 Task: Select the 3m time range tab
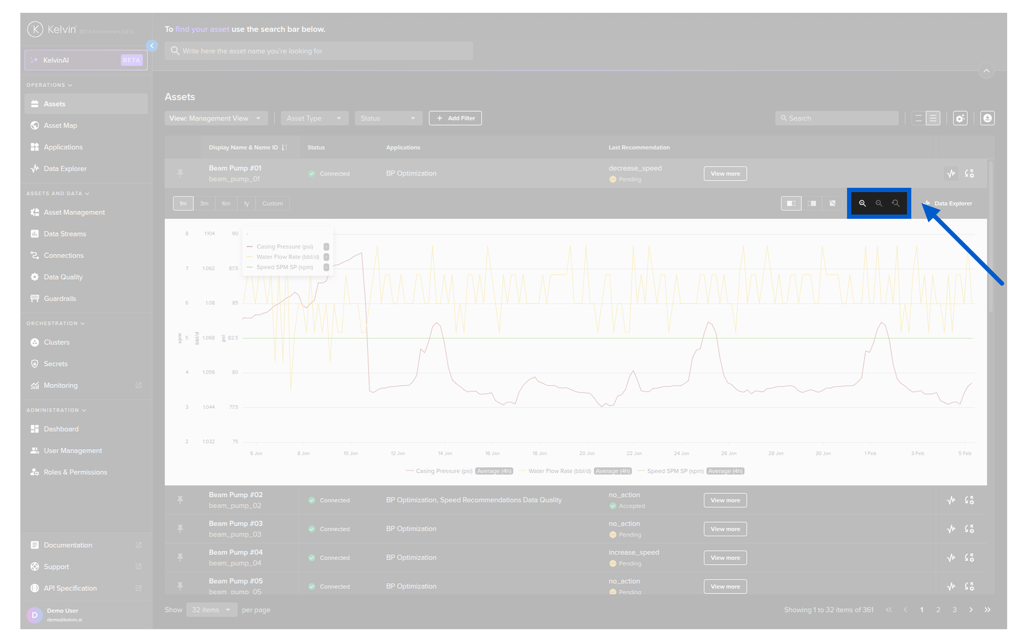(x=204, y=203)
